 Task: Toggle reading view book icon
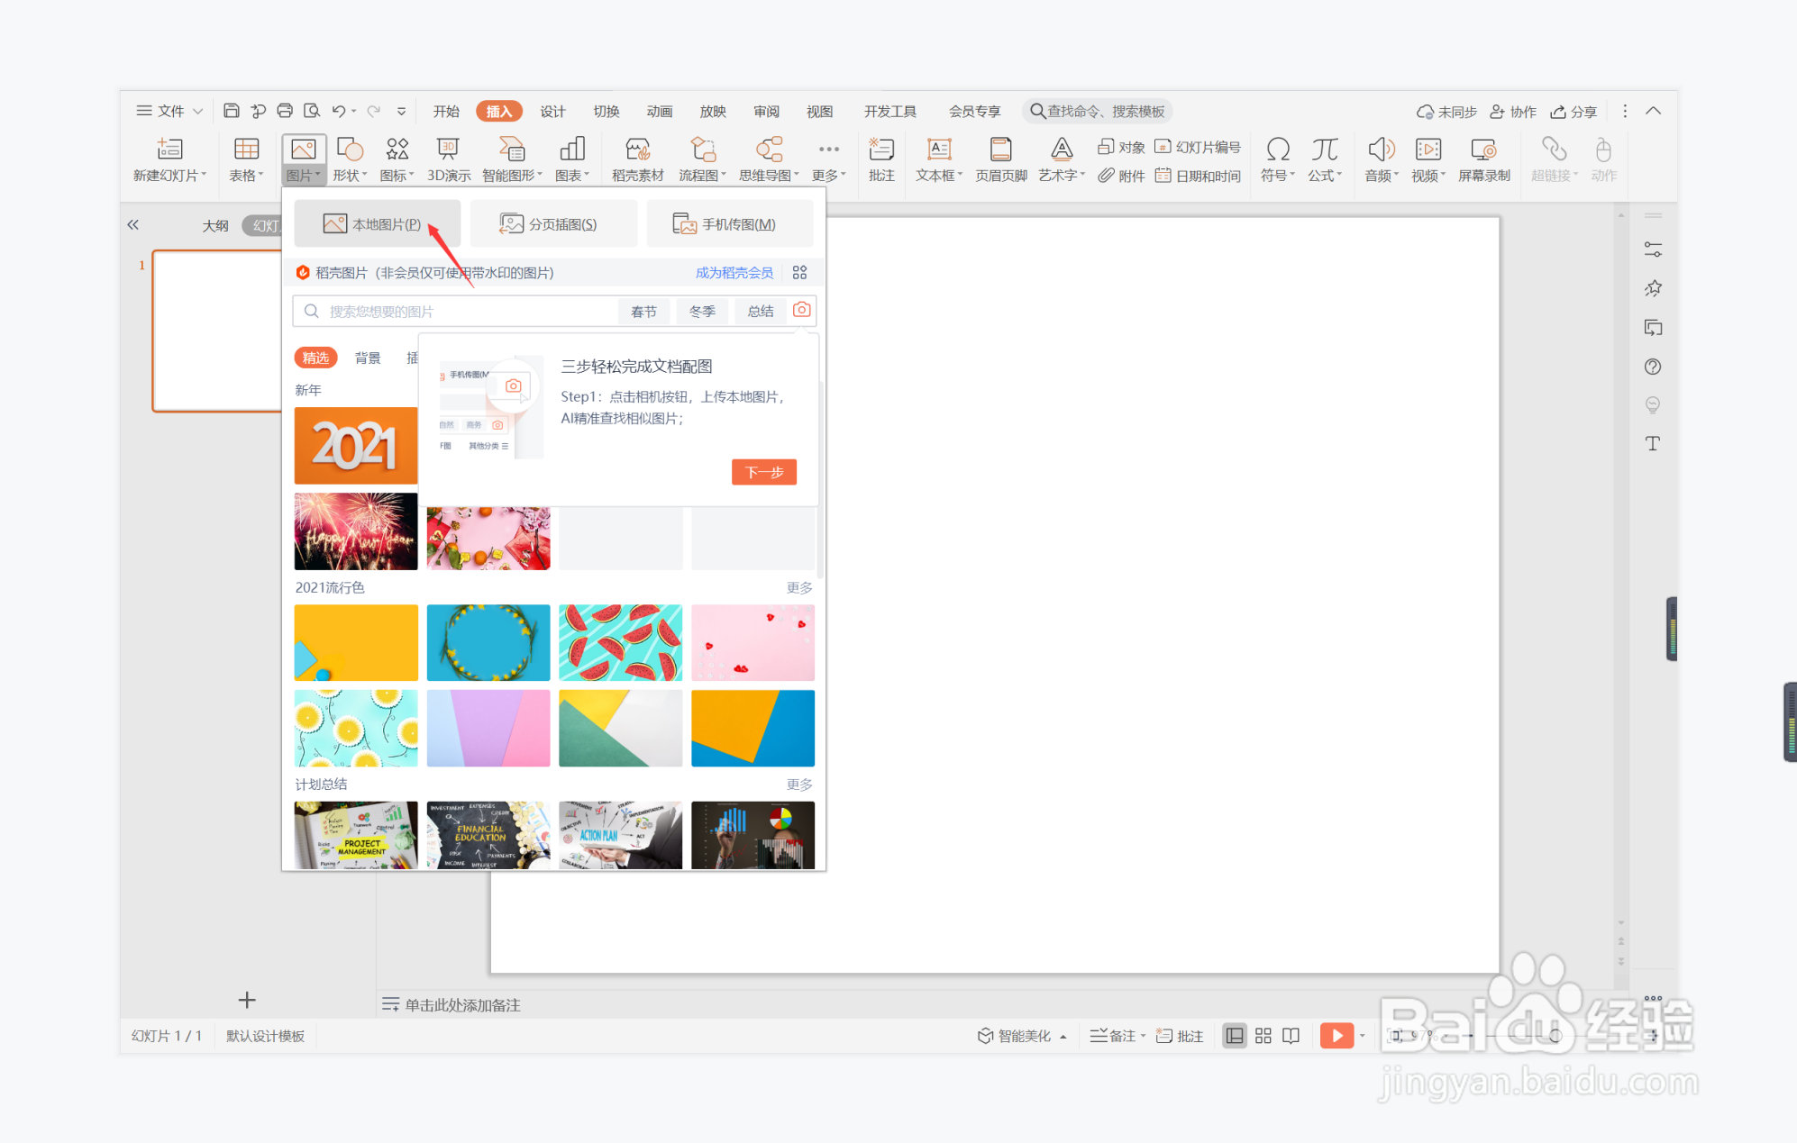(1291, 1036)
